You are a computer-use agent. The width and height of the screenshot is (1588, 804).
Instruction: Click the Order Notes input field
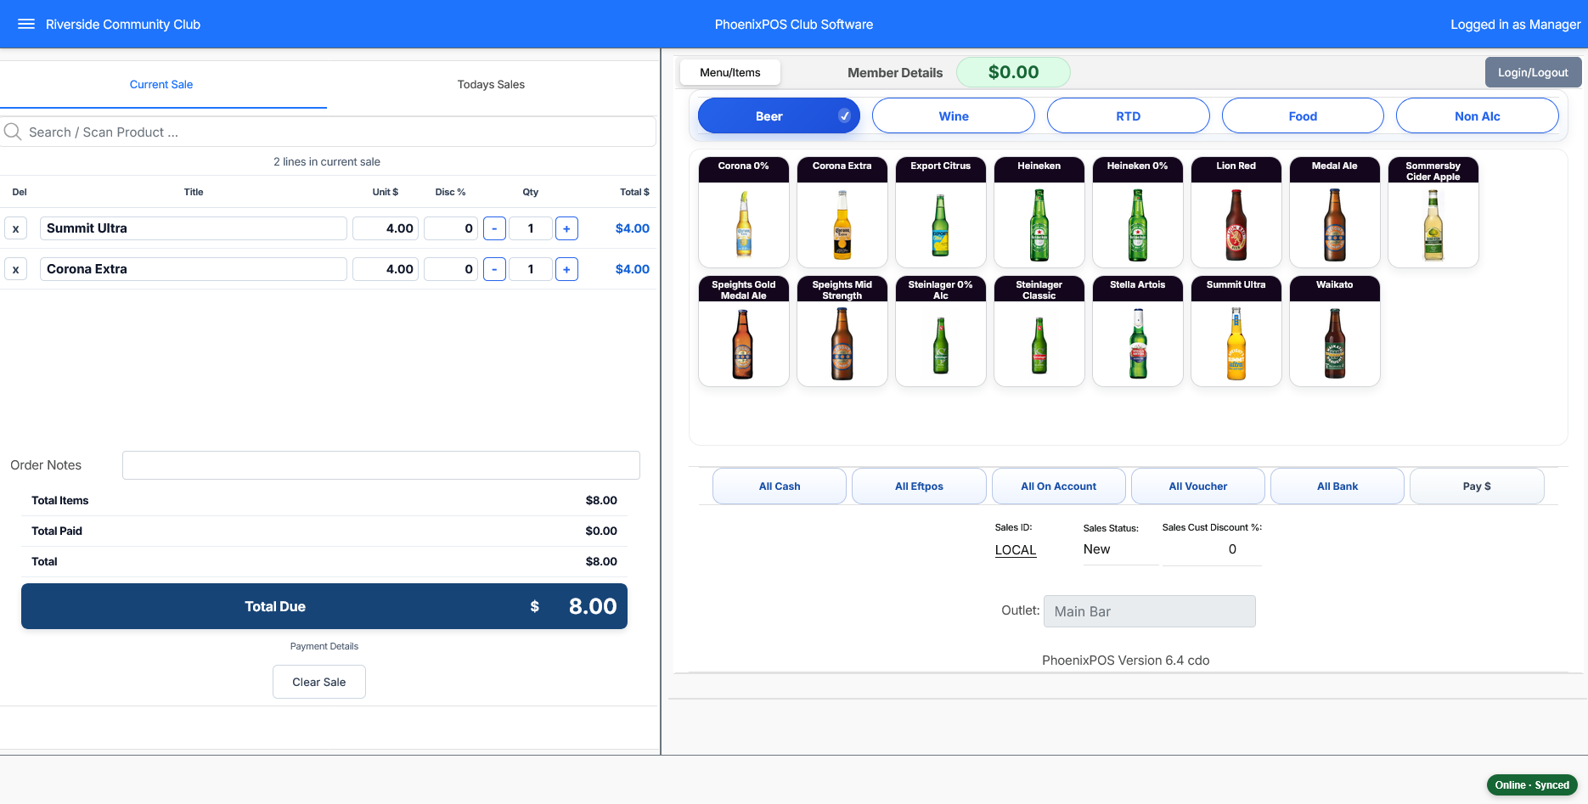point(381,465)
